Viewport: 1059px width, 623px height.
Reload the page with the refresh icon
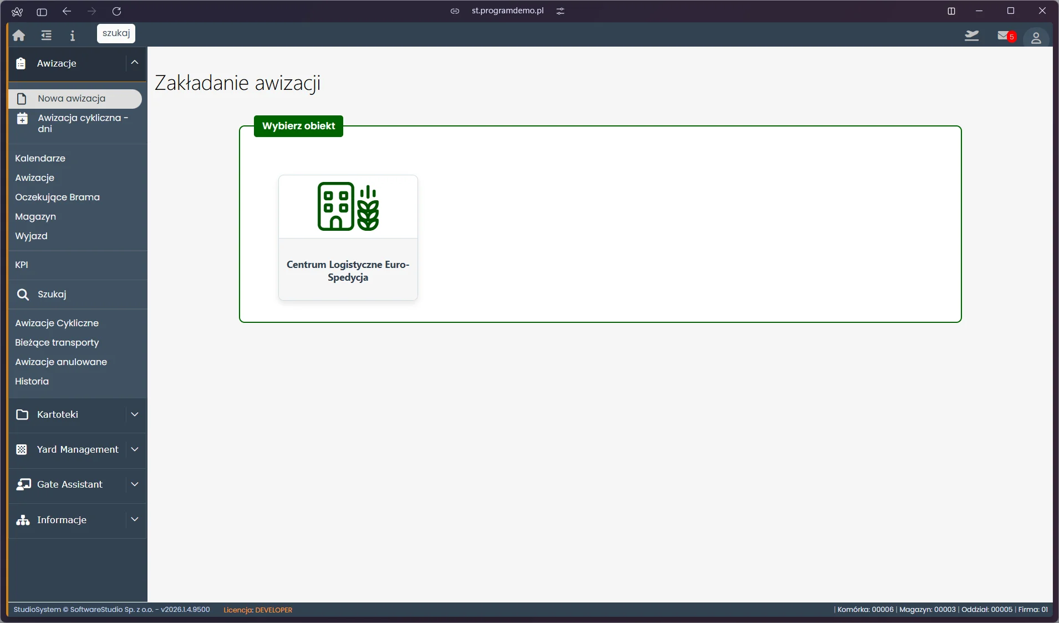116,11
